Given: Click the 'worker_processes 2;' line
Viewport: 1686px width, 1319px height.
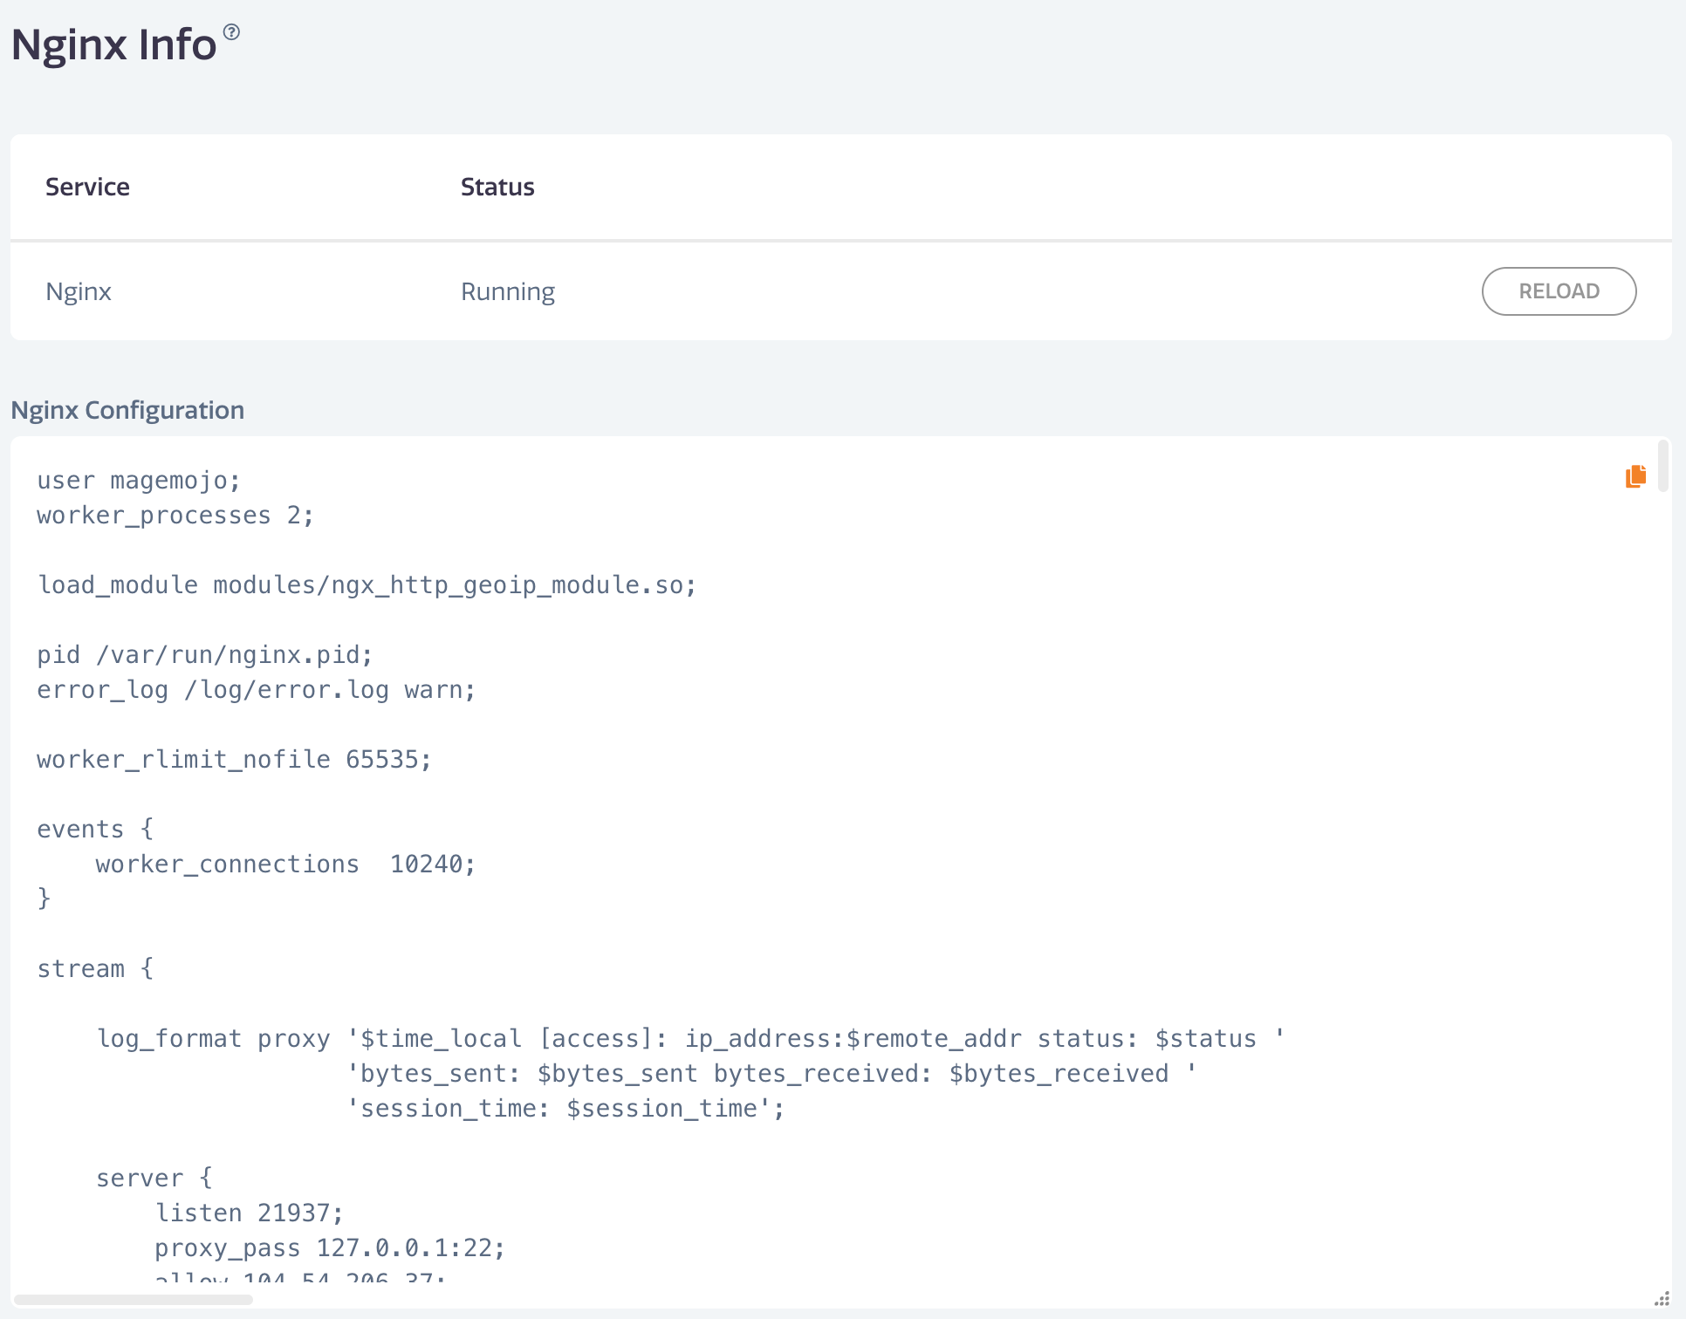Looking at the screenshot, I should (x=175, y=516).
